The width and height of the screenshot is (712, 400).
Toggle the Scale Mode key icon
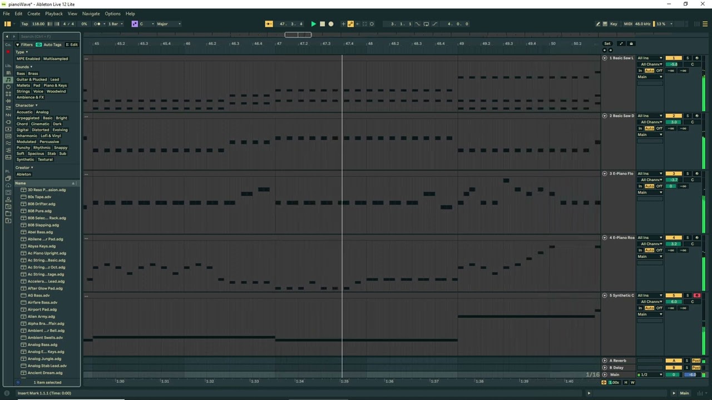135,24
